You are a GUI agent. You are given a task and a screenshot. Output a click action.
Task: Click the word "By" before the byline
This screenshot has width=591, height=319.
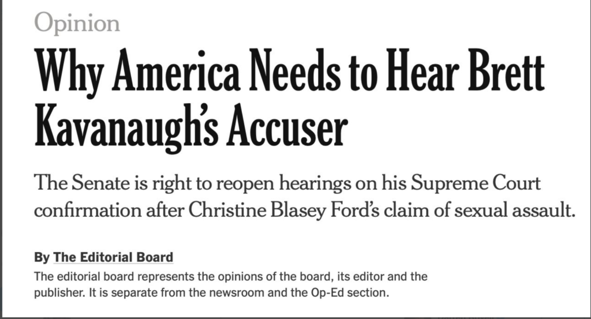click(42, 257)
